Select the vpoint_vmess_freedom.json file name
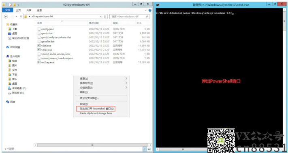Viewport: 288px width, 153px height. click(57, 58)
